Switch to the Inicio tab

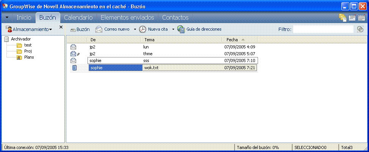24,18
